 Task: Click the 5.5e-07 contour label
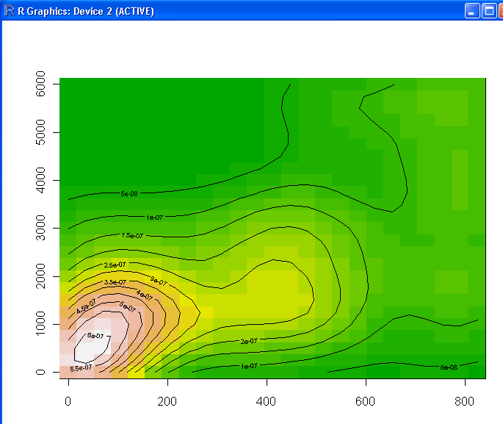point(81,367)
